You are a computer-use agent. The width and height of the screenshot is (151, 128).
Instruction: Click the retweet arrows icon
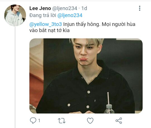(62, 120)
